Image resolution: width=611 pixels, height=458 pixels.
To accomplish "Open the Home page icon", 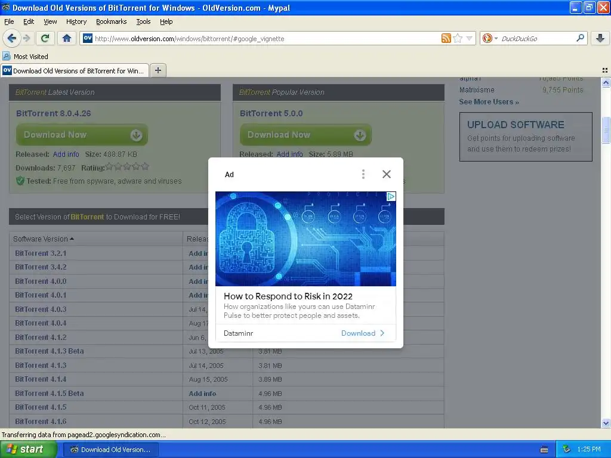I will click(x=67, y=38).
